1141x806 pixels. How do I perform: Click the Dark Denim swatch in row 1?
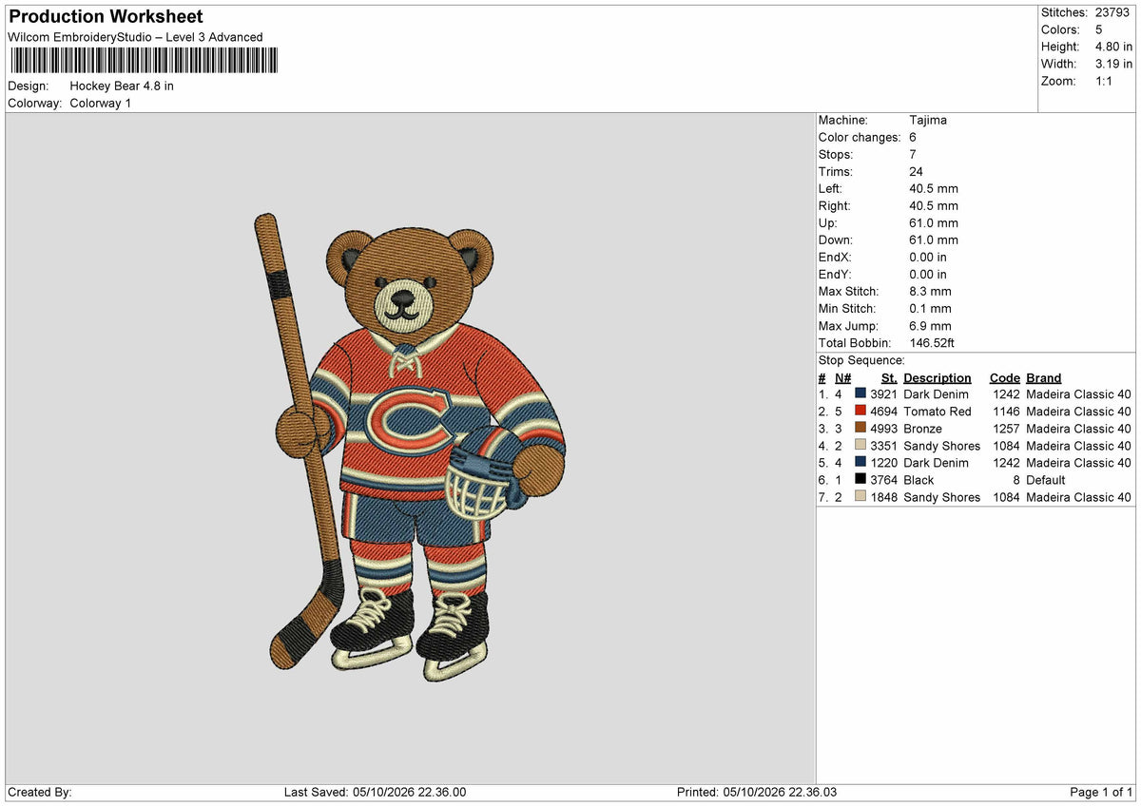pyautogui.click(x=861, y=393)
